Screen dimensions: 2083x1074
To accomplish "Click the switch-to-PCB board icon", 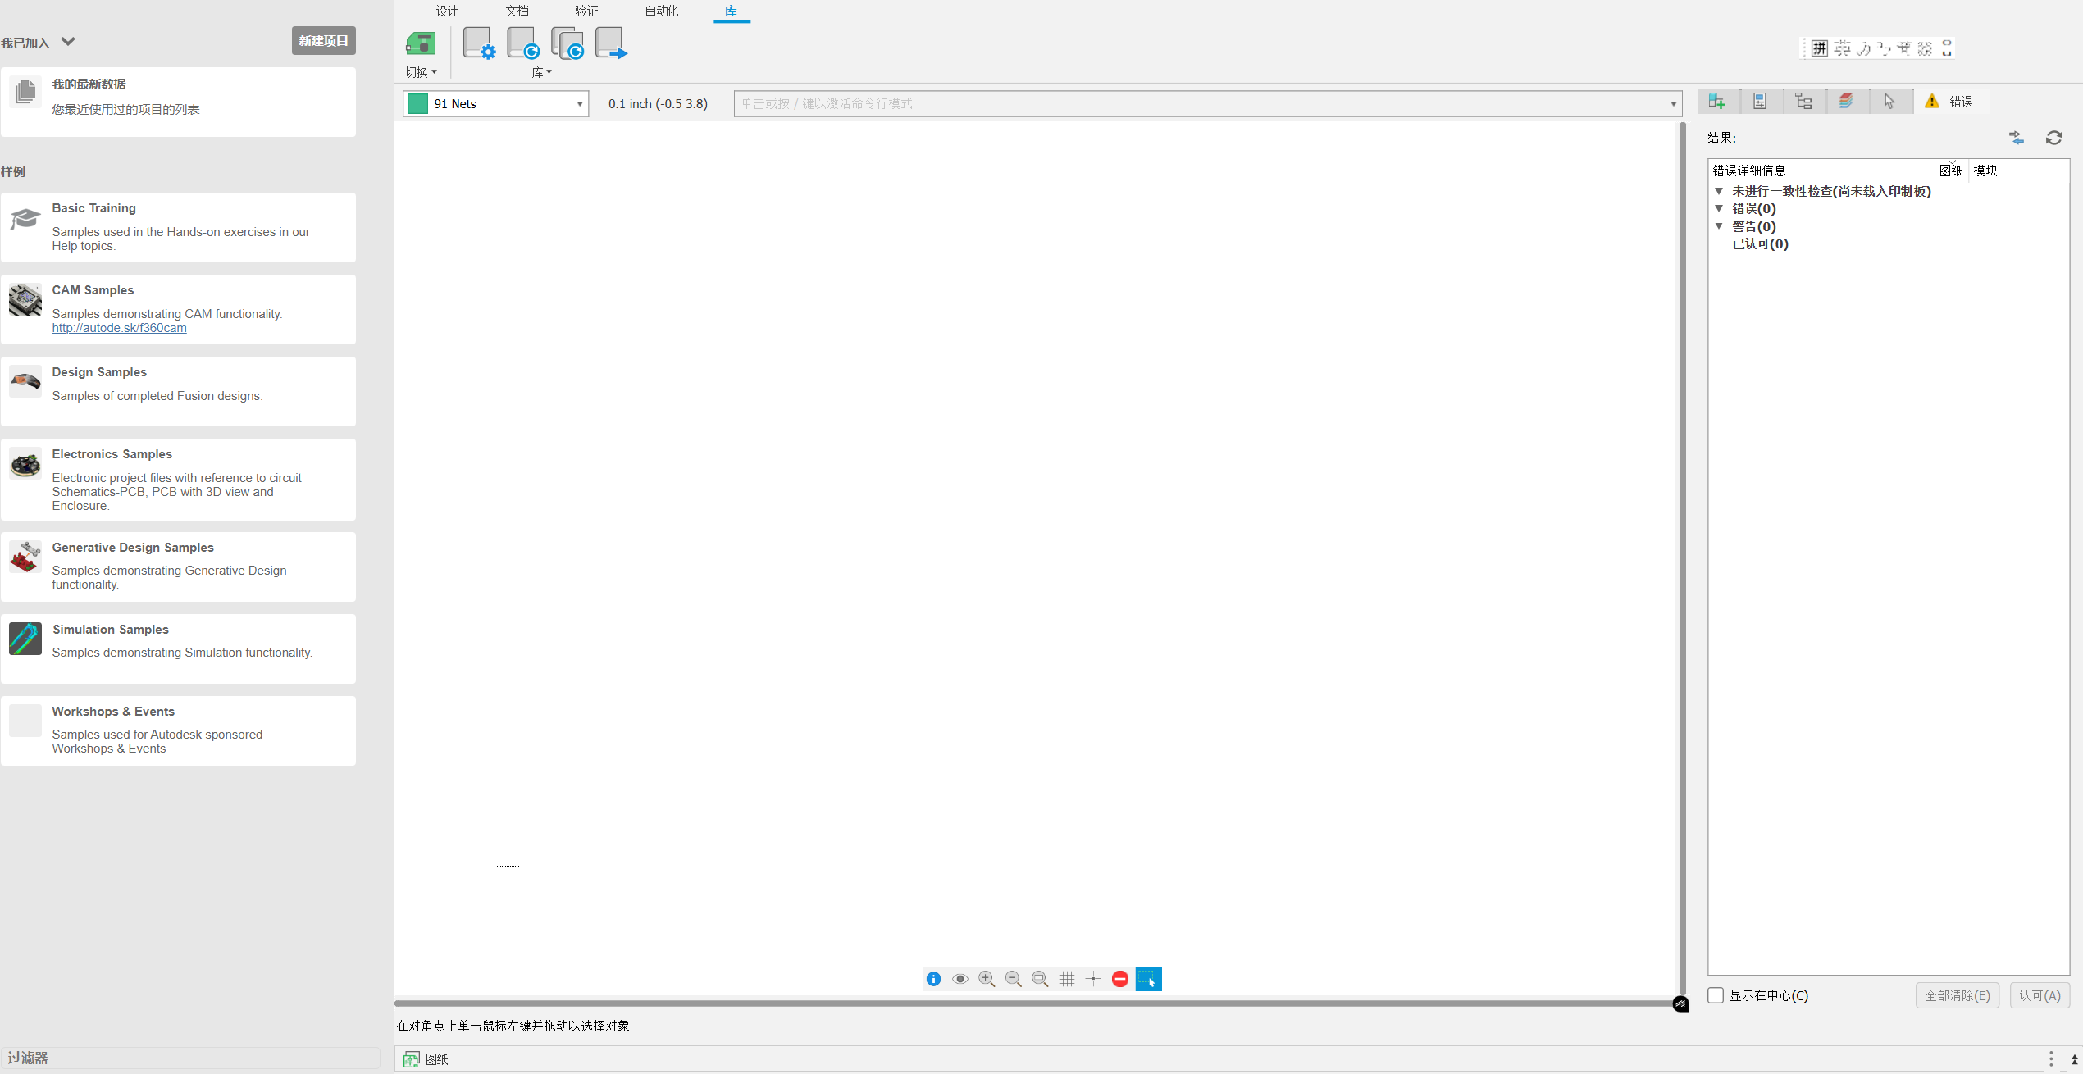I will pos(421,43).
